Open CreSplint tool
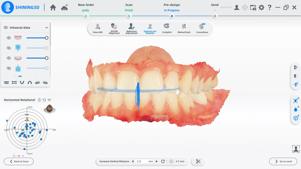The height and width of the screenshot is (169, 301). point(167,28)
